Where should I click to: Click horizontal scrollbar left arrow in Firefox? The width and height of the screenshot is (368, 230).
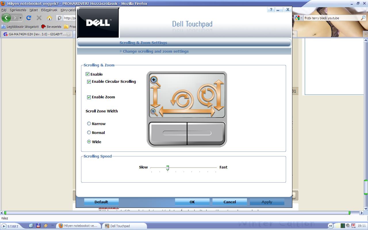(x=2, y=213)
